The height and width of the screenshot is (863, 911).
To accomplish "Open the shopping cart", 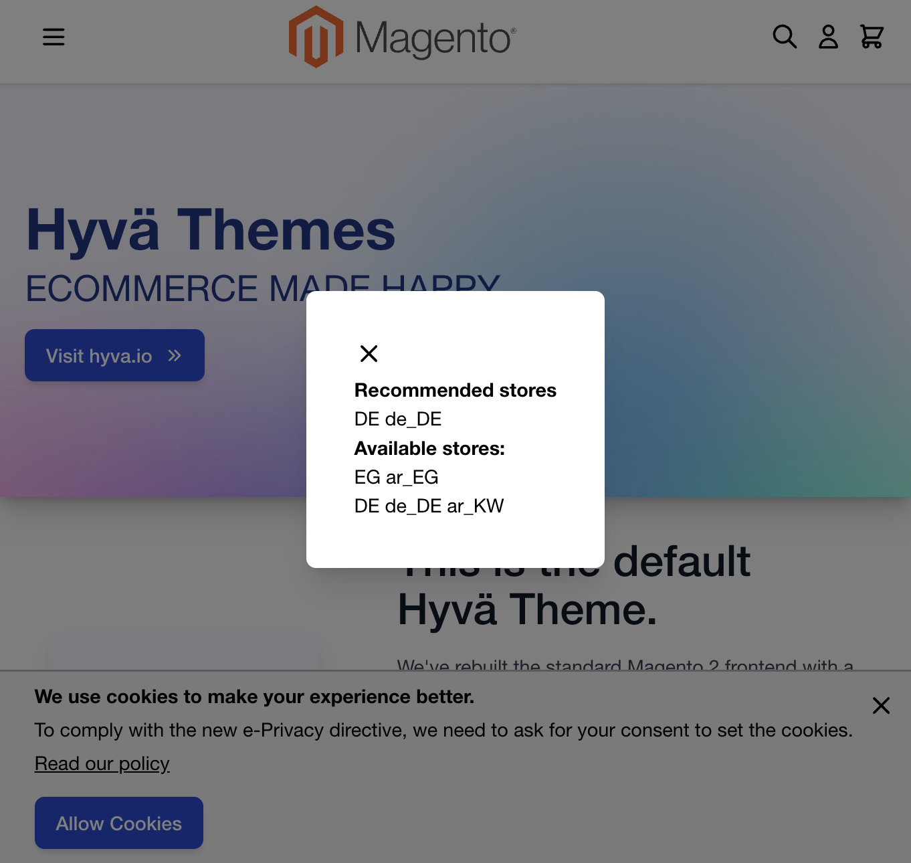I will pos(872,37).
